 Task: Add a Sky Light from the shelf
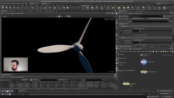pos(124,8)
